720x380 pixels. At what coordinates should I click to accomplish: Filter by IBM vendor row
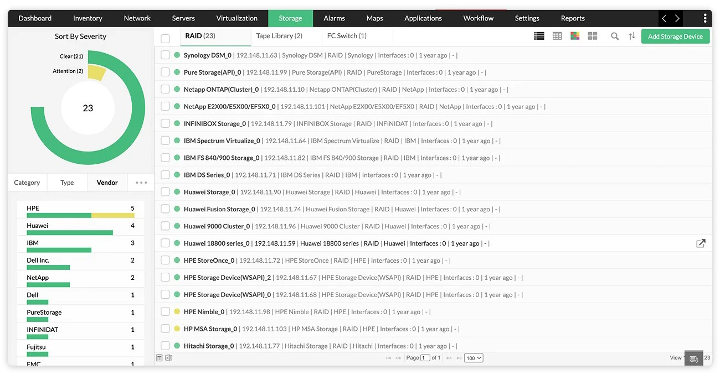(81, 245)
